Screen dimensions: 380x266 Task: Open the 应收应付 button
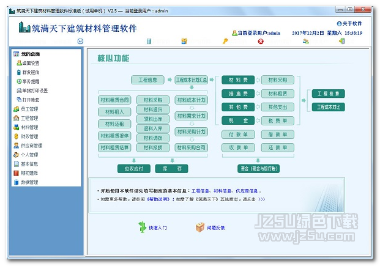(134, 169)
